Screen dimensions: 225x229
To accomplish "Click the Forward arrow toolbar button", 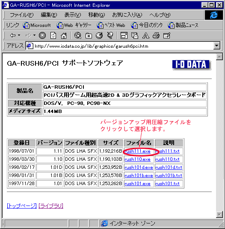I will [x=28, y=35].
